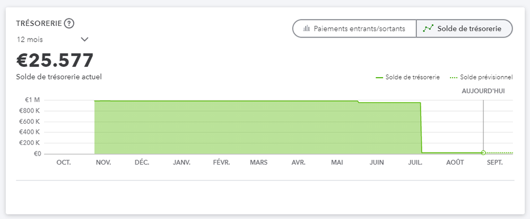Screen dimensions: 530x219
Task: Switch to Solde de trésorerie view
Action: (x=464, y=29)
